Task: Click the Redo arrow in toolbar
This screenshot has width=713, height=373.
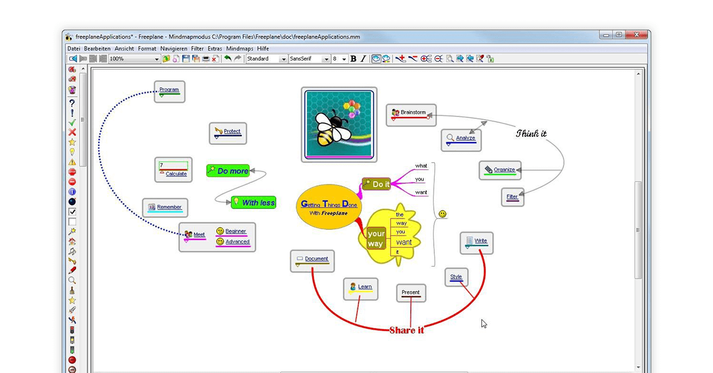Action: tap(238, 59)
